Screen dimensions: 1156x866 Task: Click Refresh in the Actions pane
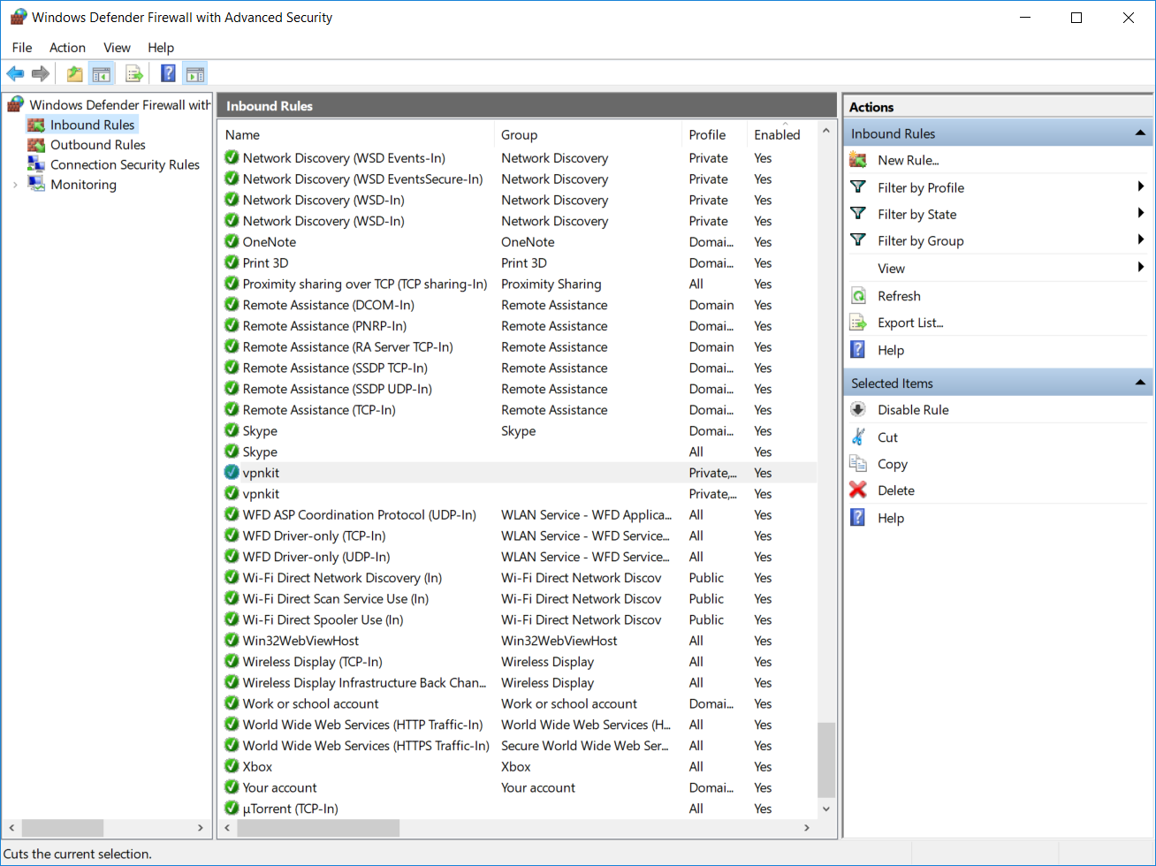click(x=899, y=296)
